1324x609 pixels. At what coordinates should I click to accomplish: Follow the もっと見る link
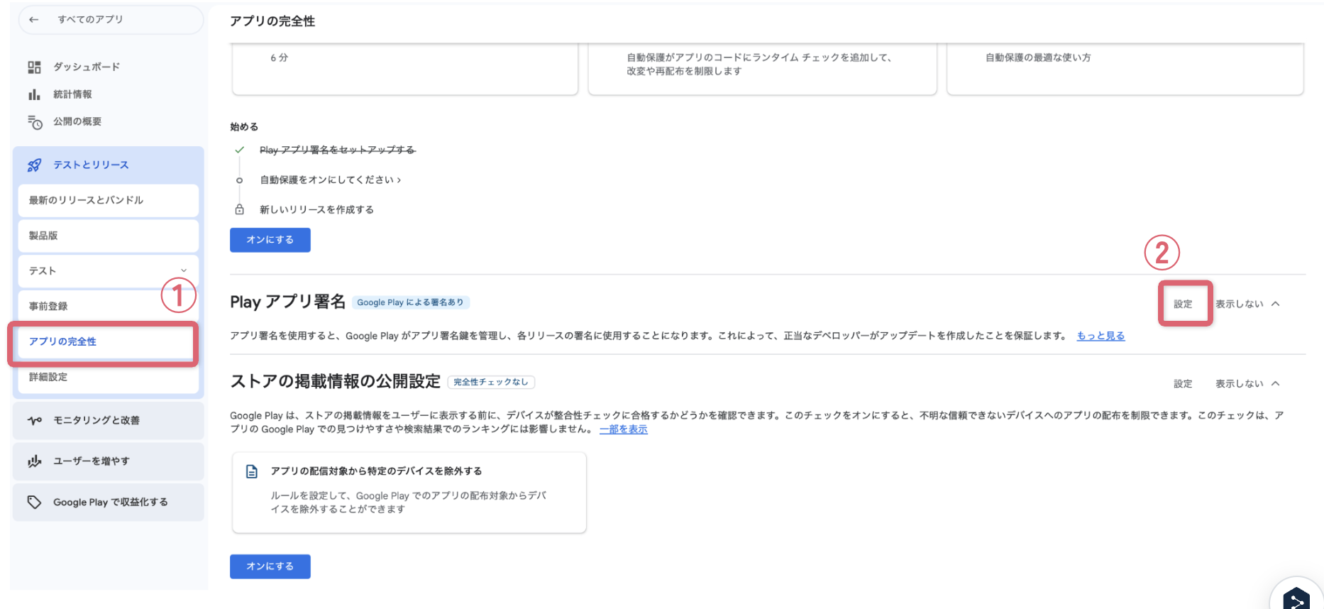click(x=1100, y=336)
